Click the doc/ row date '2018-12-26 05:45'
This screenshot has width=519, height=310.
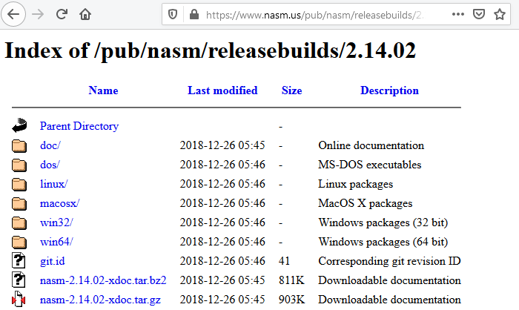pyautogui.click(x=222, y=145)
